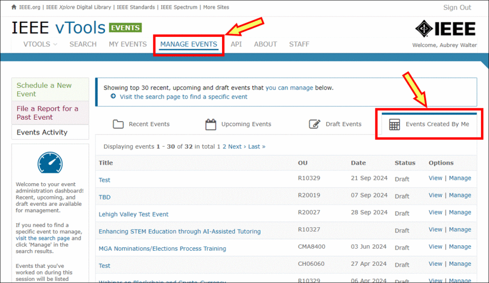The width and height of the screenshot is (489, 283).
Task: Open the ABOUT page
Action: point(266,44)
